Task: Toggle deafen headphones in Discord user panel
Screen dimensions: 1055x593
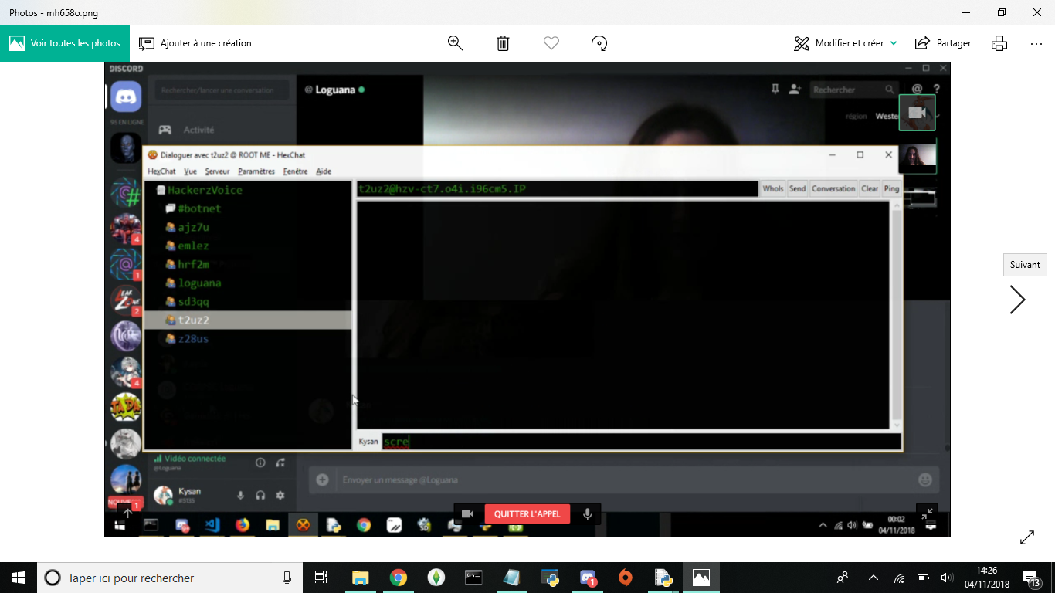Action: point(260,495)
